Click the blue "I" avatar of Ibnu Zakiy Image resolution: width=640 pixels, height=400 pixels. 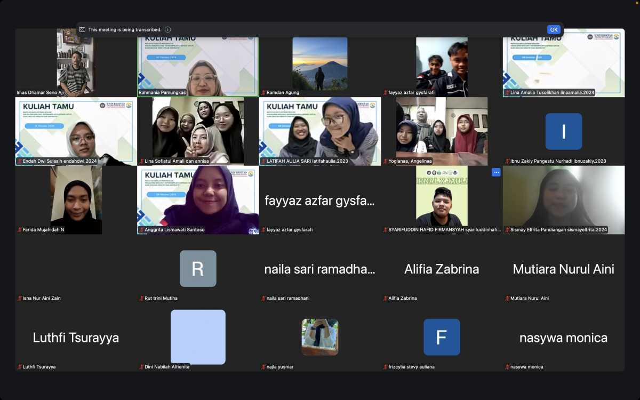tap(563, 131)
